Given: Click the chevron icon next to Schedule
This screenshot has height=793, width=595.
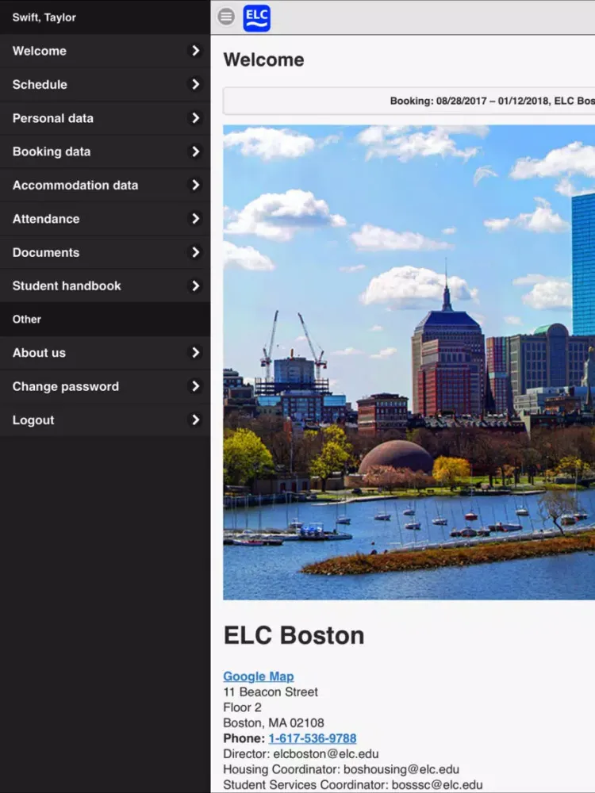Looking at the screenshot, I should (195, 84).
